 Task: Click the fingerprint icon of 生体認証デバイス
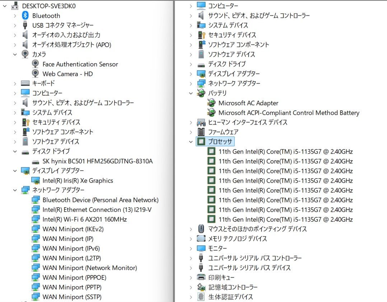(201, 297)
